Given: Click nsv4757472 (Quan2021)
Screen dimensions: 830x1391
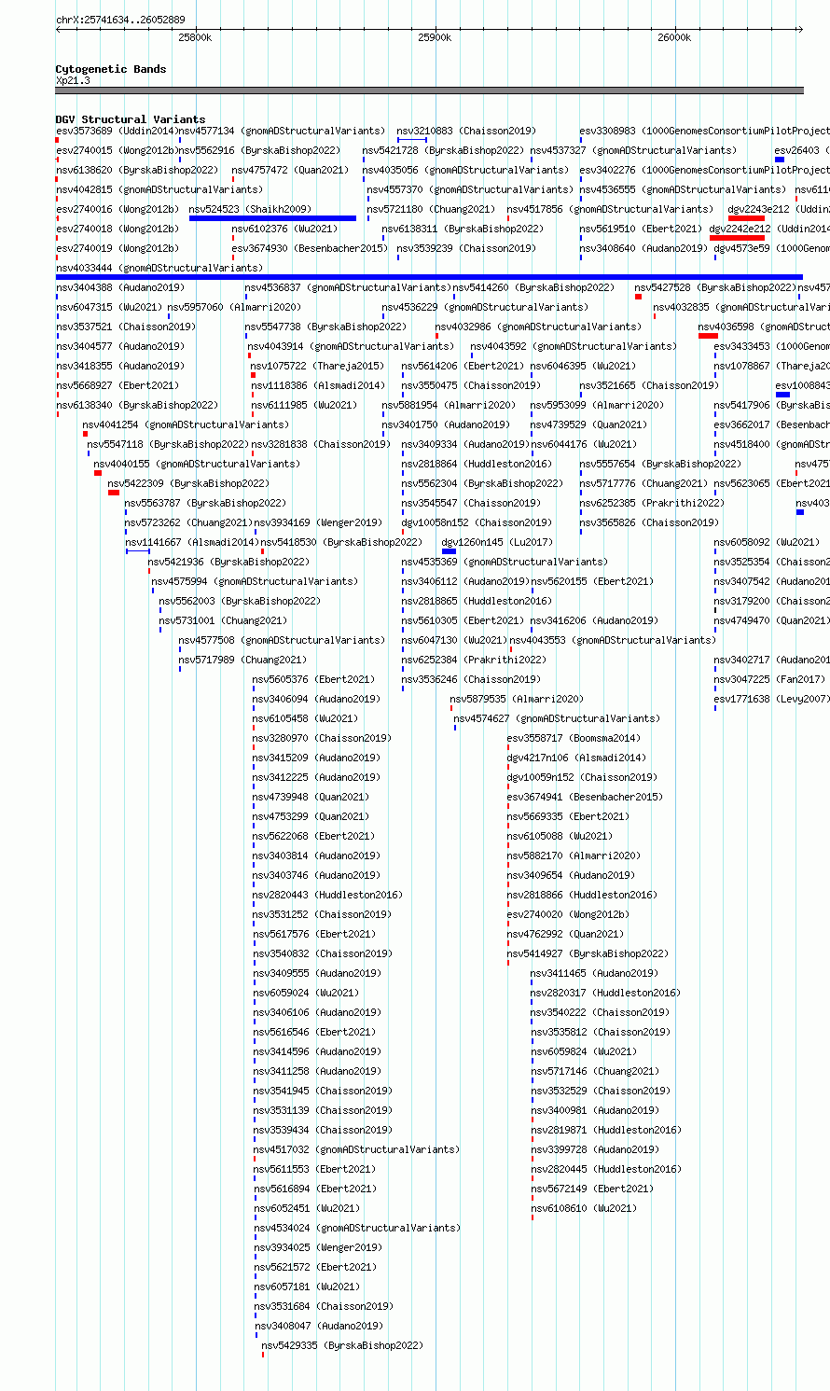Looking at the screenshot, I should (290, 170).
